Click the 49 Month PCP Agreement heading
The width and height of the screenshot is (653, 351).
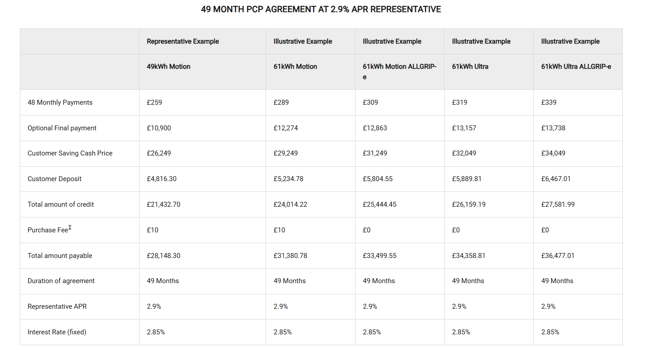point(321,9)
